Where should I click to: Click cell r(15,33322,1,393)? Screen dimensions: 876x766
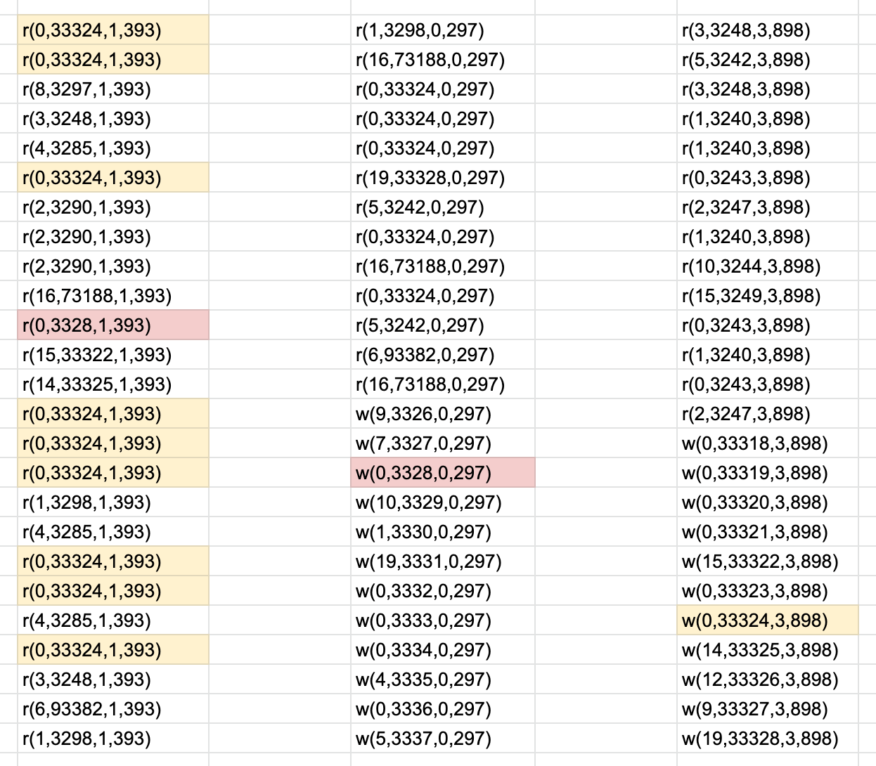click(112, 355)
